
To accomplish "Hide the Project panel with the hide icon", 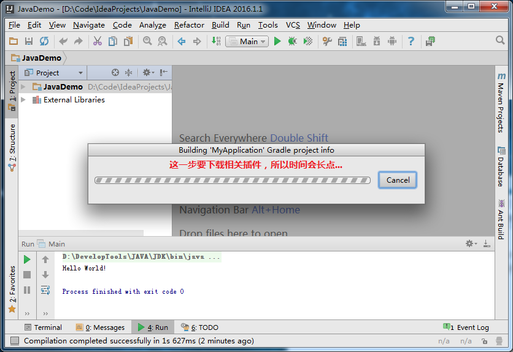I will tap(164, 72).
